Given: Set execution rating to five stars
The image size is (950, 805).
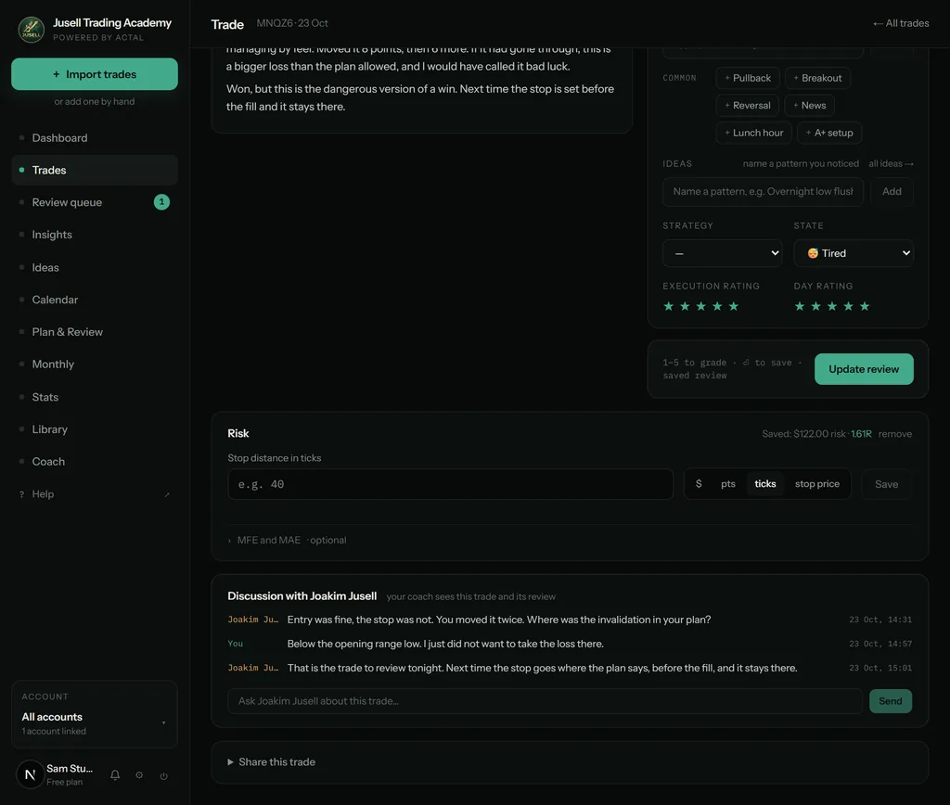Looking at the screenshot, I should coord(734,306).
